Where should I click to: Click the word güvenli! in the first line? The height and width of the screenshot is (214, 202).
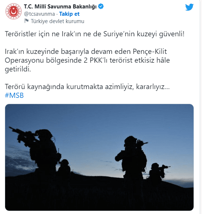(172, 34)
